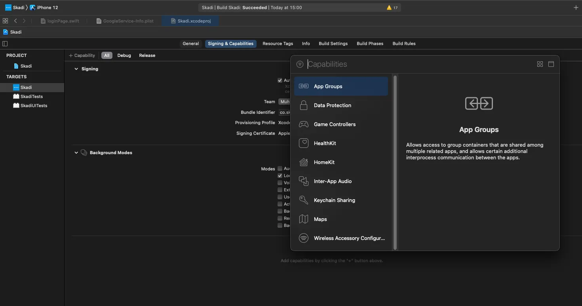Viewport: 582px width, 306px height.
Task: Switch to the Build Settings tab
Action: [333, 43]
